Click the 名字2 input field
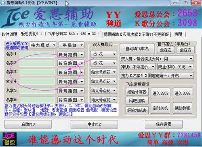 coord(37,63)
